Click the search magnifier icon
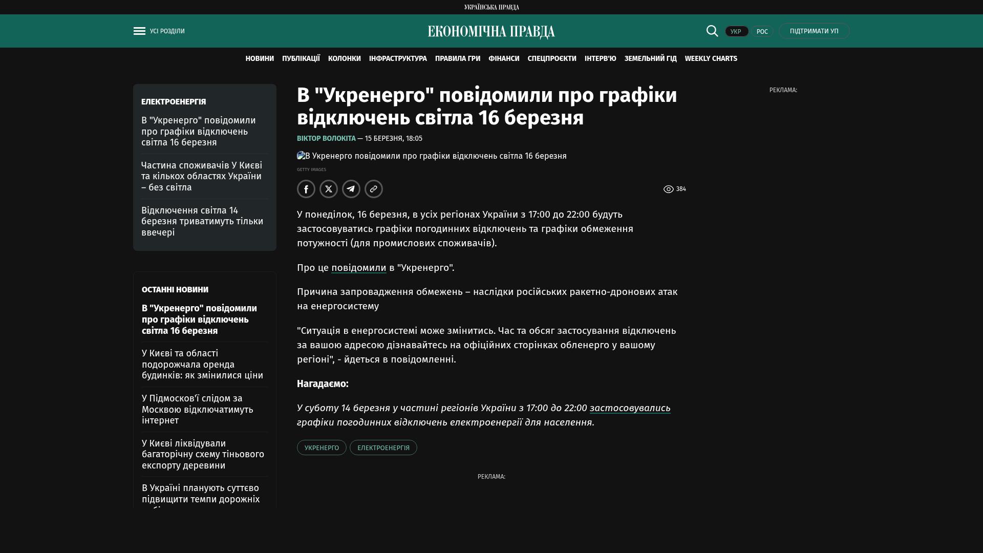This screenshot has height=553, width=983. pyautogui.click(x=712, y=31)
